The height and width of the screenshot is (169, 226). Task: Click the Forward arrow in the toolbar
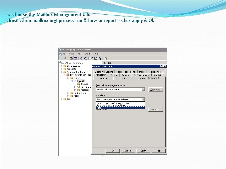(x=65, y=58)
